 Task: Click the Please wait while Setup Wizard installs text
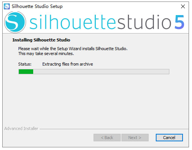pyautogui.click(x=73, y=49)
